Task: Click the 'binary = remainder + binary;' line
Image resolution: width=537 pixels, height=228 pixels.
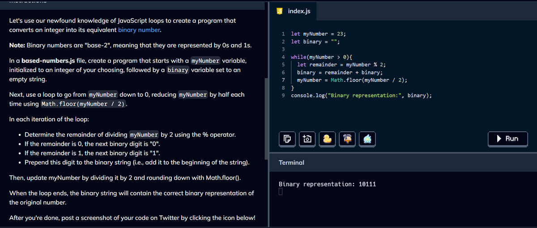Action: tap(340, 72)
